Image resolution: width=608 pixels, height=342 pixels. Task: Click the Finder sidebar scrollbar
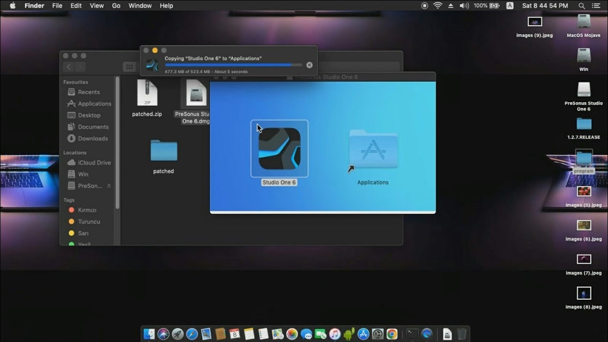tap(117, 142)
